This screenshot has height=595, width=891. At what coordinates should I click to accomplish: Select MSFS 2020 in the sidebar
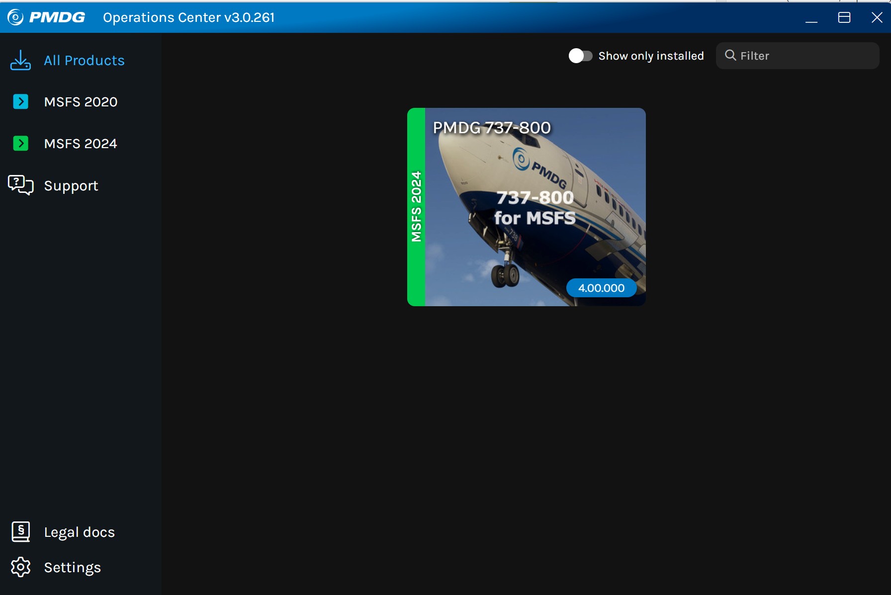(81, 102)
